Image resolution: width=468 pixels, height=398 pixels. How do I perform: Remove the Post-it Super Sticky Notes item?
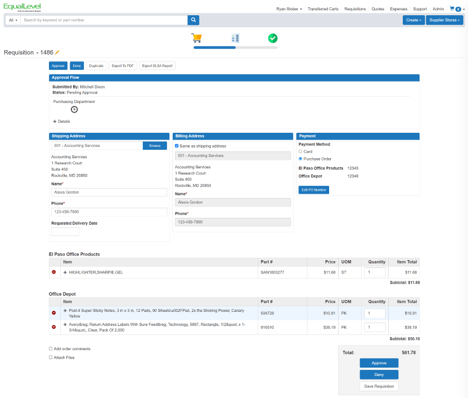[x=54, y=312]
